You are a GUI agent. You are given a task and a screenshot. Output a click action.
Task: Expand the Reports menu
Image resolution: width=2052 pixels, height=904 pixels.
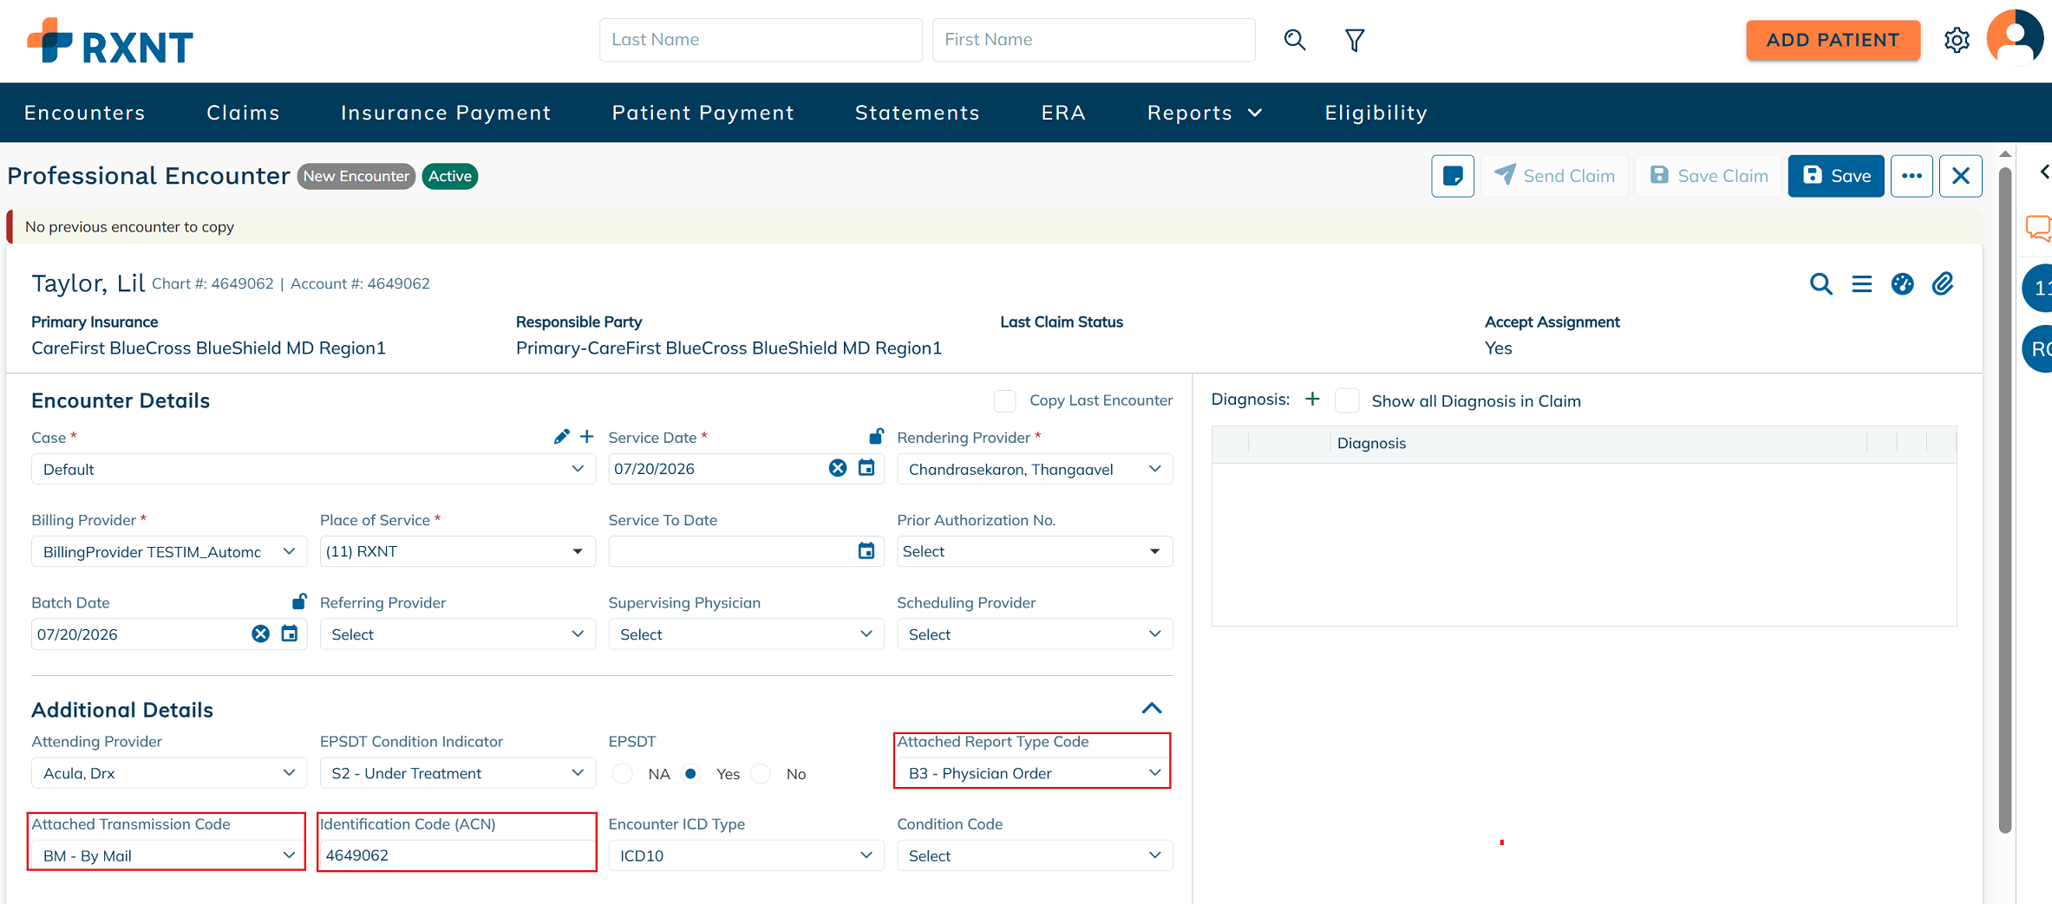(x=1205, y=113)
